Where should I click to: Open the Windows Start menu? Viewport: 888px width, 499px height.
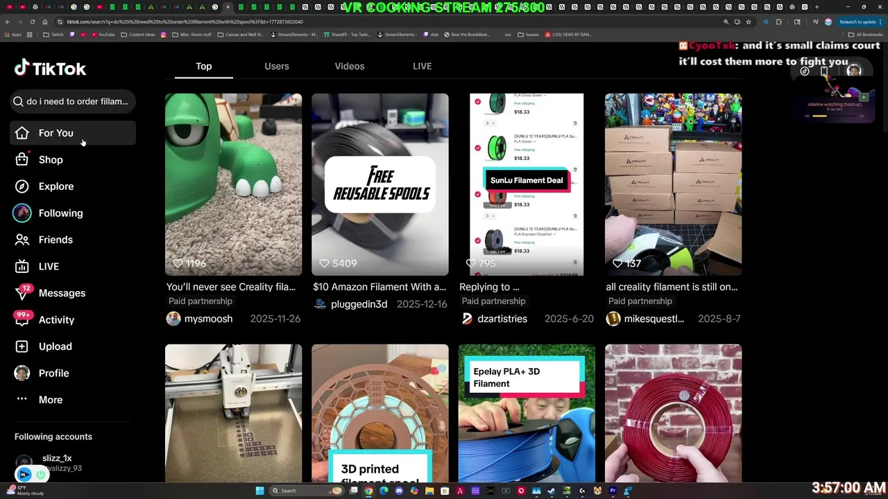259,491
